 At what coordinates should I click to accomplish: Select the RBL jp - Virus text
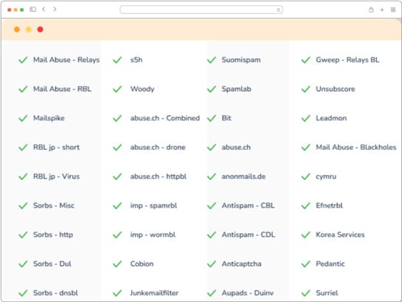coord(56,176)
